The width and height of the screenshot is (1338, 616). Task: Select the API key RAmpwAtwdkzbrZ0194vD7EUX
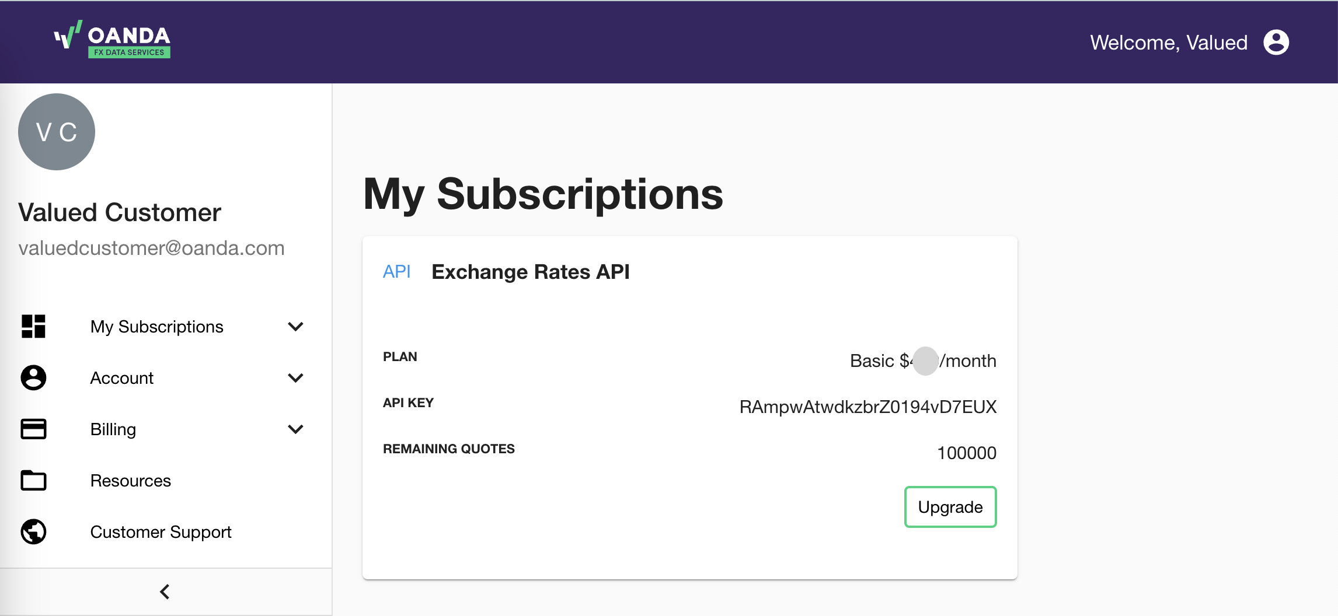[x=868, y=407]
